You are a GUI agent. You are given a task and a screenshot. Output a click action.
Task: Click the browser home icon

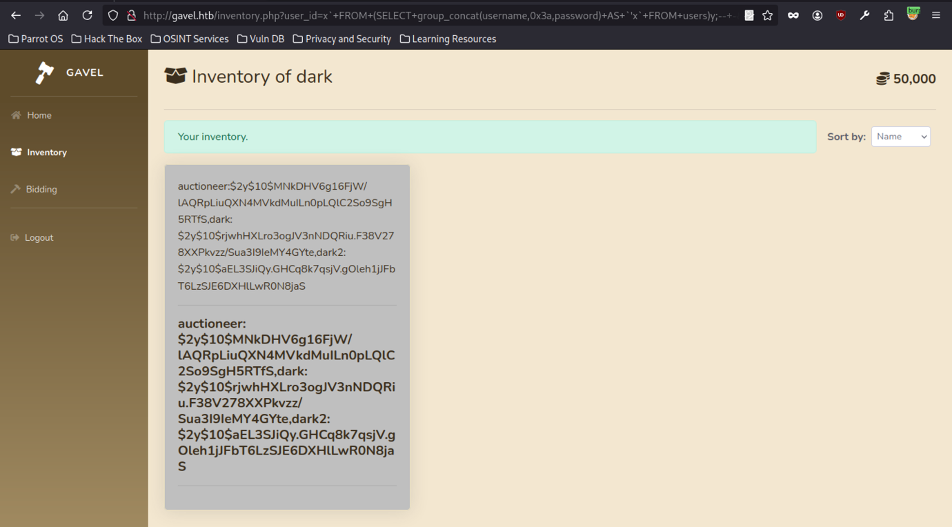[x=63, y=15]
